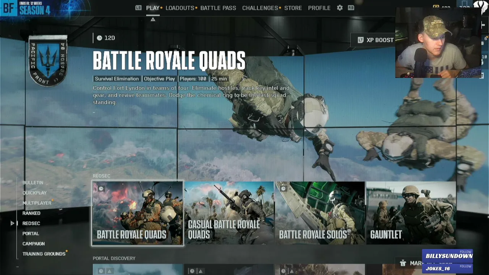
Task: Select REDSEC in the side menu
Action: click(31, 223)
